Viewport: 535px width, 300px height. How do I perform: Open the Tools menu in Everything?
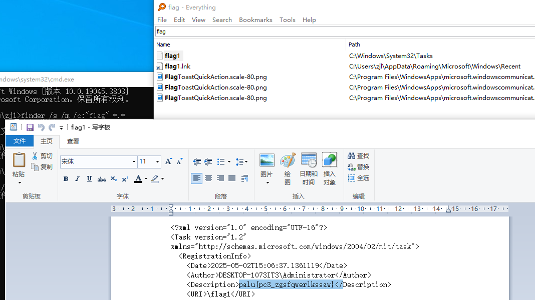point(288,20)
